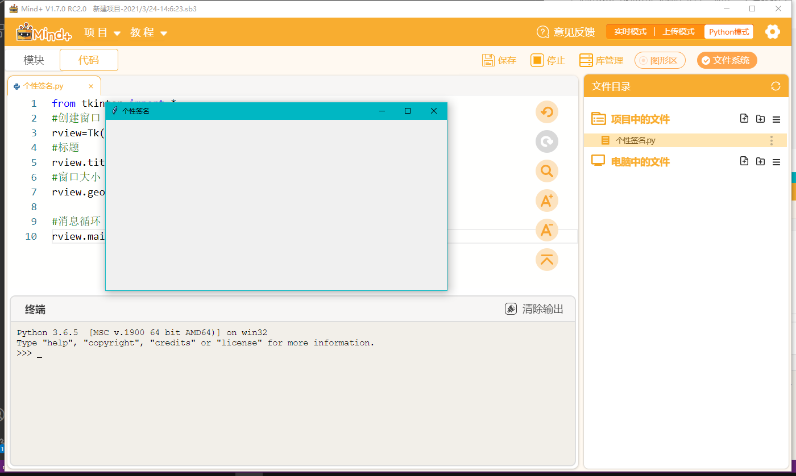Toggle the 图形区 graphics area
Image resolution: width=796 pixels, height=476 pixels.
click(660, 60)
